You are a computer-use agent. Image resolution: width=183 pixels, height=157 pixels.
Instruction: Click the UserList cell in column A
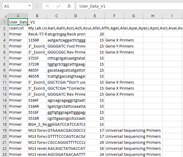pyautogui.click(x=18, y=28)
